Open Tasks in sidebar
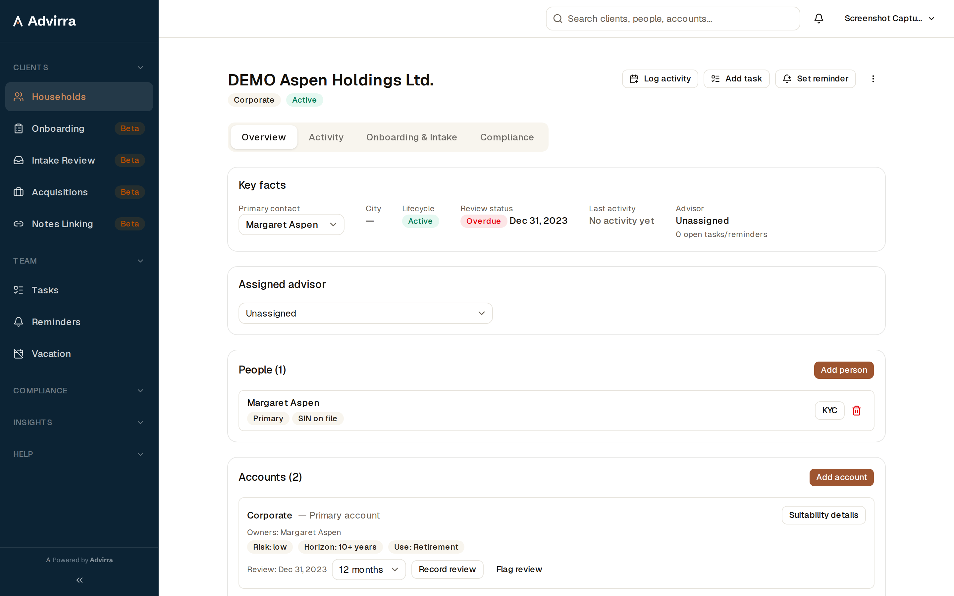 (79, 290)
